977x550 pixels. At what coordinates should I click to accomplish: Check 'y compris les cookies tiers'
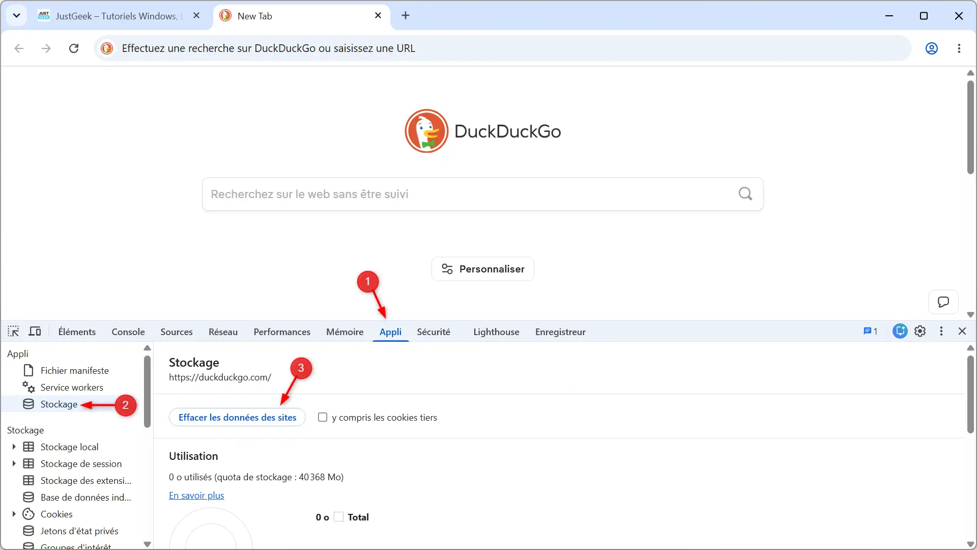point(323,417)
